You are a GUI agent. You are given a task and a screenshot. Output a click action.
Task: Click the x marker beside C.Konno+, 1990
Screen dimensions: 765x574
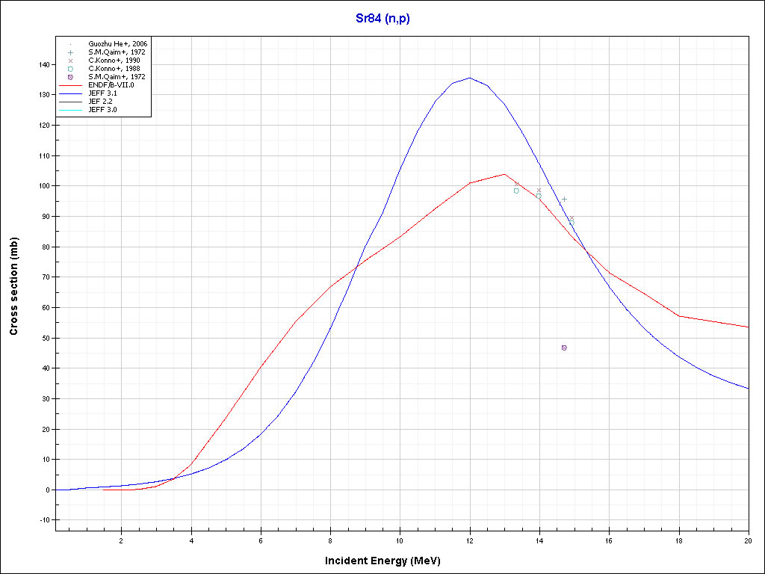(x=70, y=61)
